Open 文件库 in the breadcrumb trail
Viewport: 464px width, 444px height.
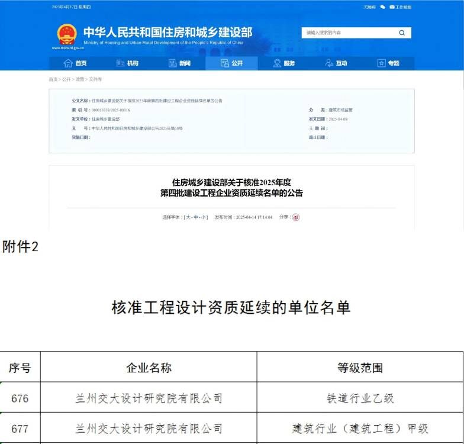tap(95, 79)
